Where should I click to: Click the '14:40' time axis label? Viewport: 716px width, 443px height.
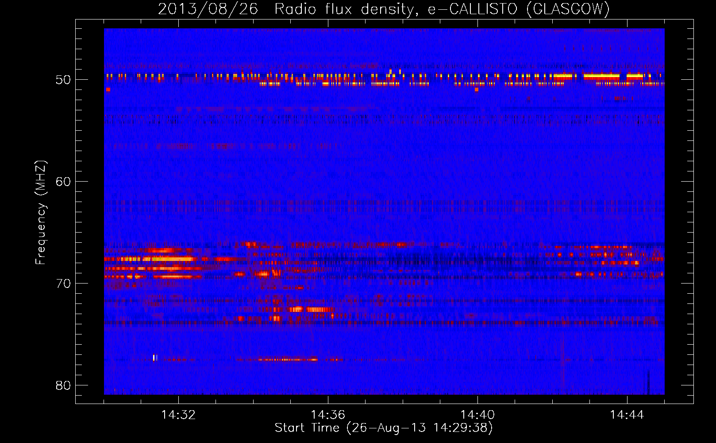click(477, 415)
